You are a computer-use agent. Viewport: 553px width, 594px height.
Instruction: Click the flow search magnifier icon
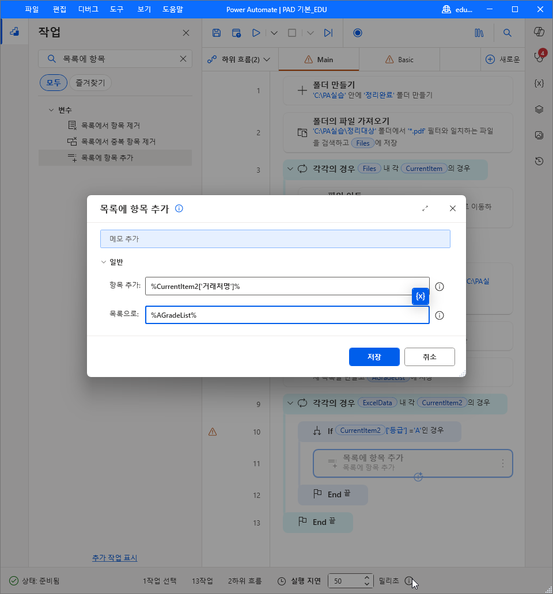tap(507, 33)
